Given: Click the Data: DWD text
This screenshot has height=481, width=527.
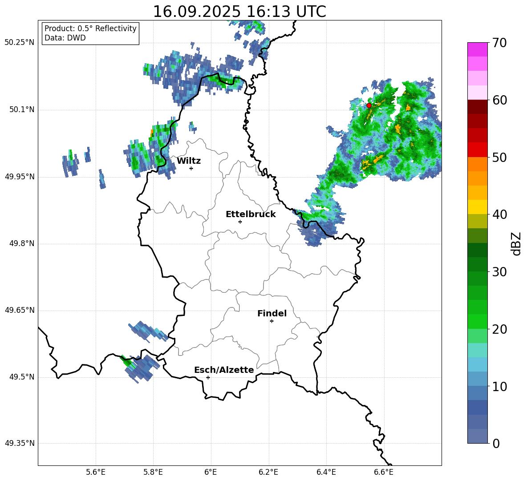Looking at the screenshot, I should click(65, 38).
